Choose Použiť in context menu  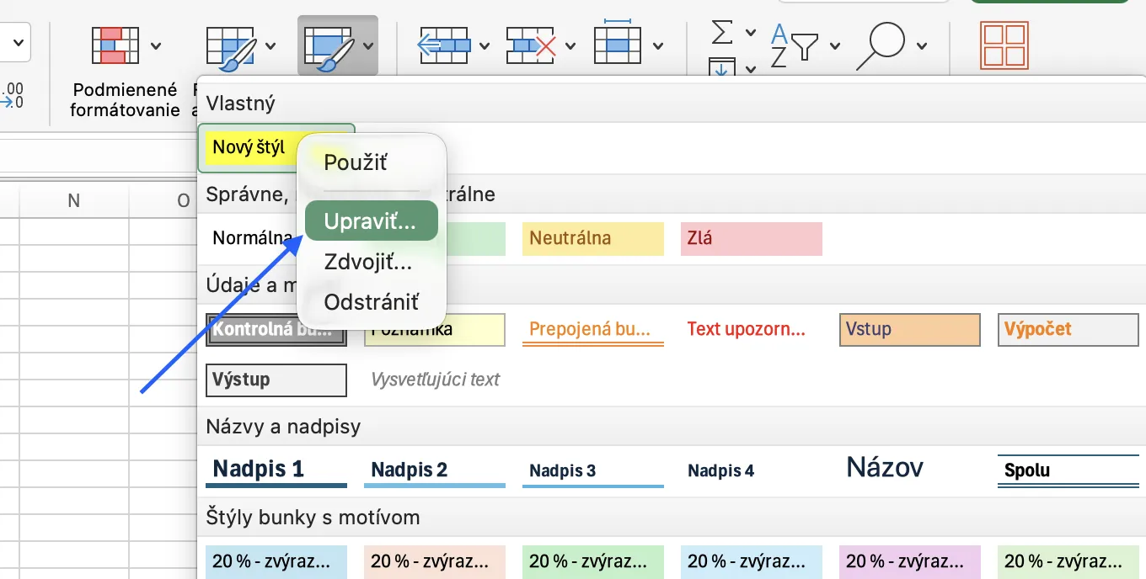pyautogui.click(x=372, y=162)
